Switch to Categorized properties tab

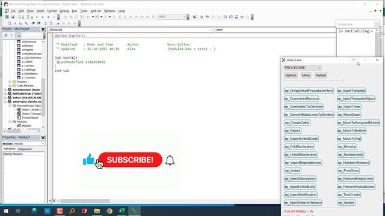[x=25, y=149]
